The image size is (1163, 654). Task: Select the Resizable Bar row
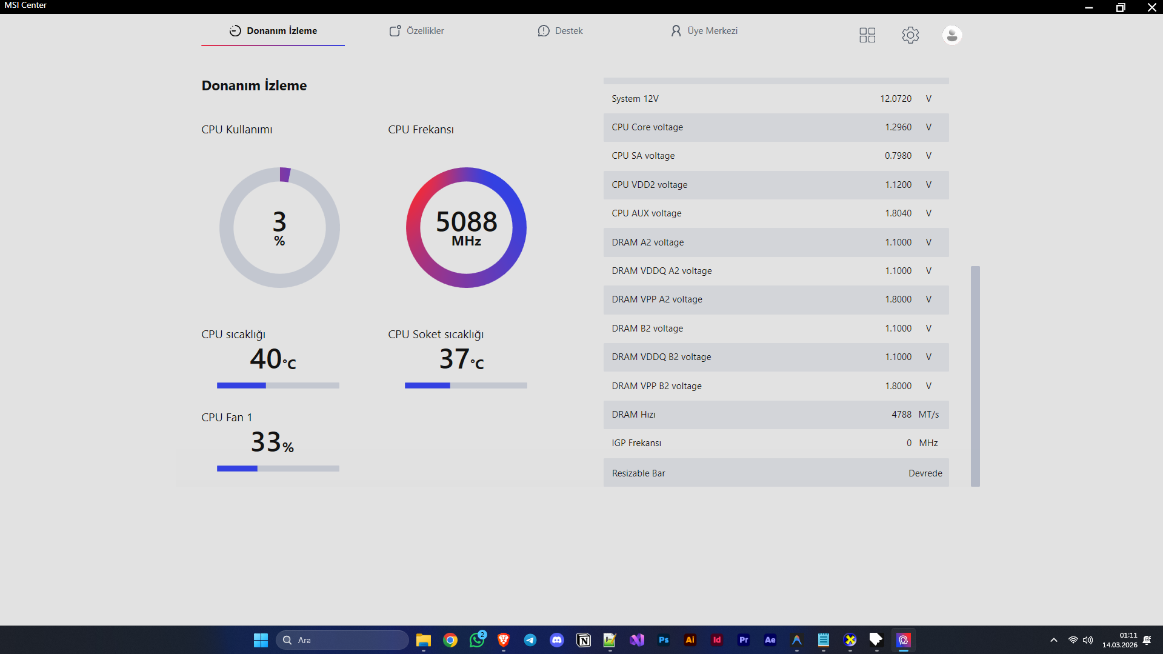tap(776, 473)
